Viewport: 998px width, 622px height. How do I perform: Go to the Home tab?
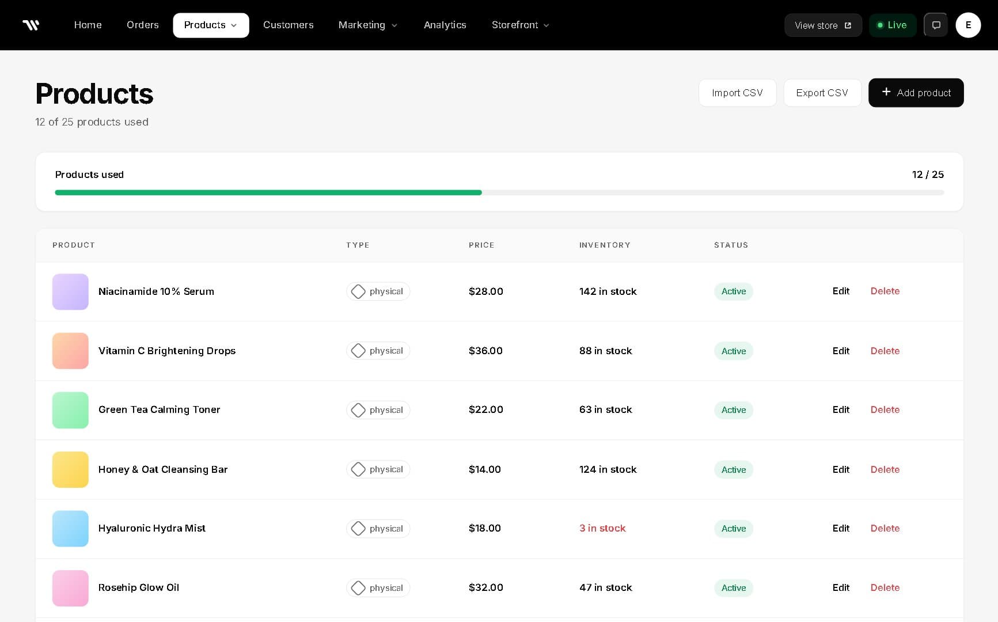click(x=88, y=25)
